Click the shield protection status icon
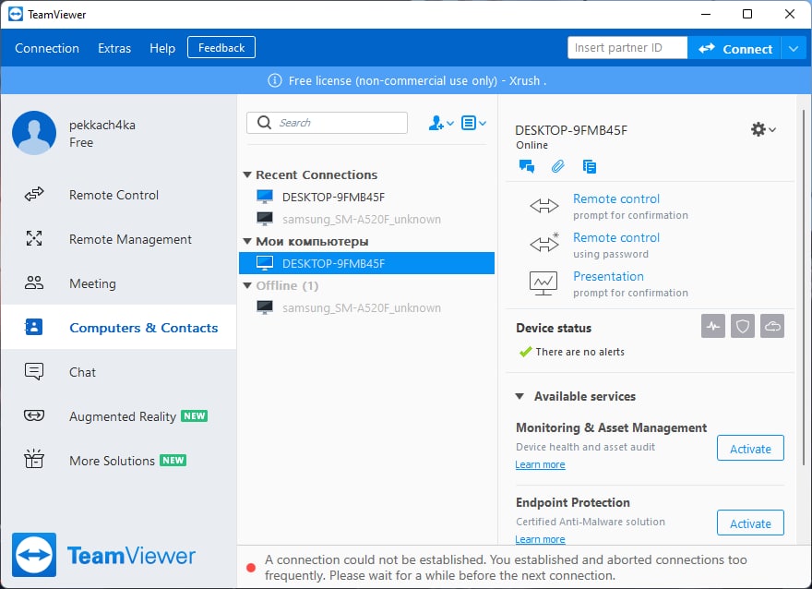Image resolution: width=812 pixels, height=589 pixels. coord(743,326)
